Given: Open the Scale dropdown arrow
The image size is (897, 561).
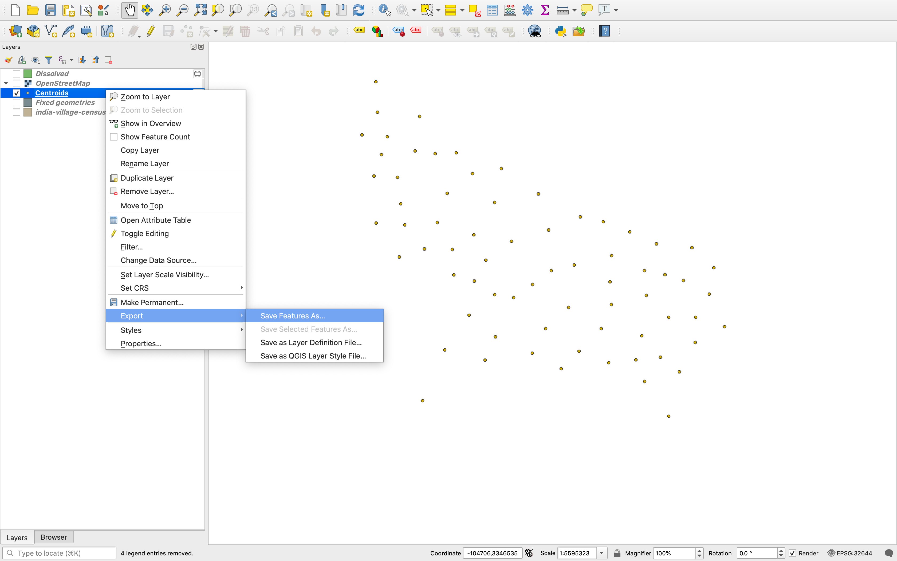Looking at the screenshot, I should (601, 553).
